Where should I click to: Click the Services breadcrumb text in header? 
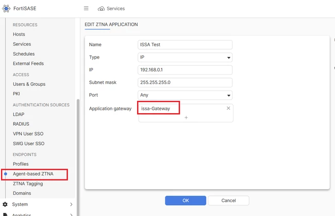115,9
